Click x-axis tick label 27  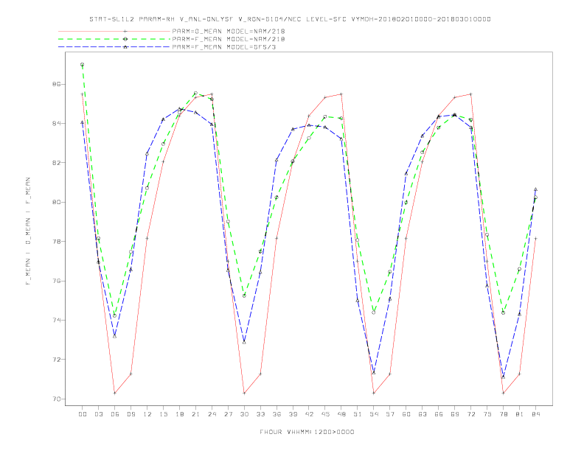pos(228,414)
